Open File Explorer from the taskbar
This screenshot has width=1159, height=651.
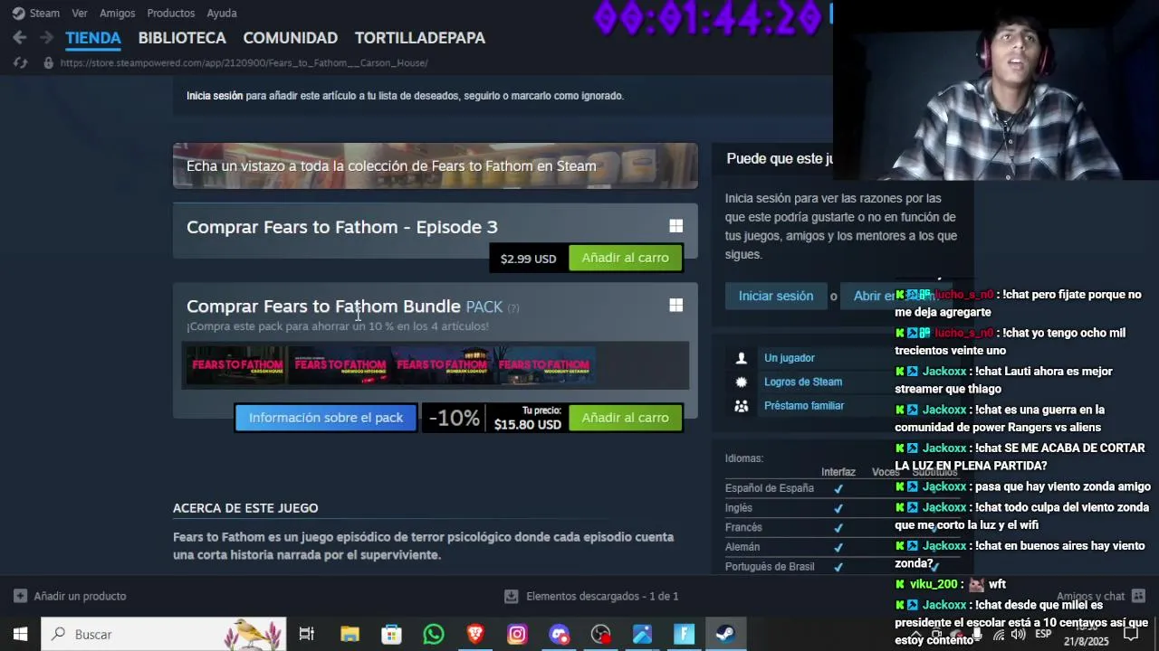coord(350,634)
